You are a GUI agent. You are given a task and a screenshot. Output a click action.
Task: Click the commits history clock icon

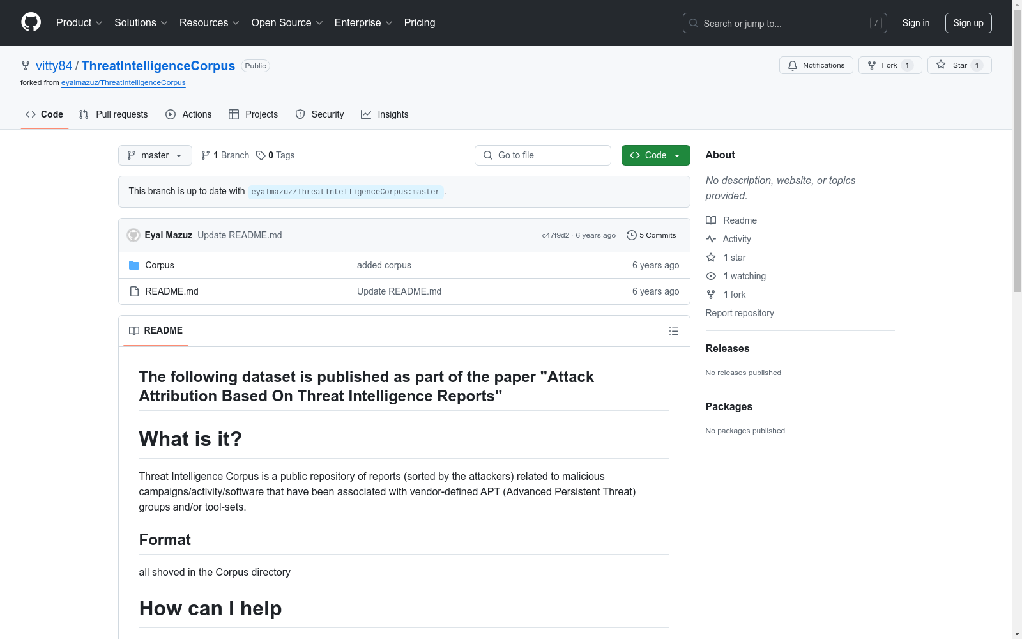tap(631, 235)
